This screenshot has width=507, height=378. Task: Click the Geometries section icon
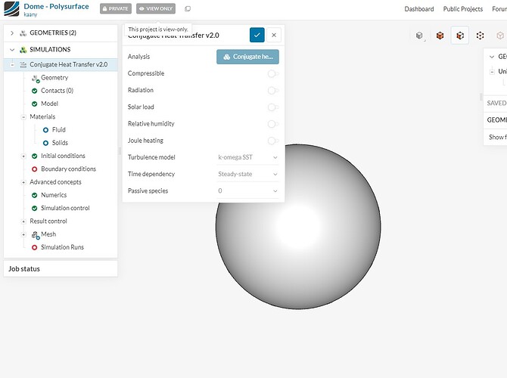[23, 33]
